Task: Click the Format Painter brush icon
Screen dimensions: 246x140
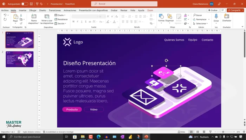Action: [x=21, y=23]
